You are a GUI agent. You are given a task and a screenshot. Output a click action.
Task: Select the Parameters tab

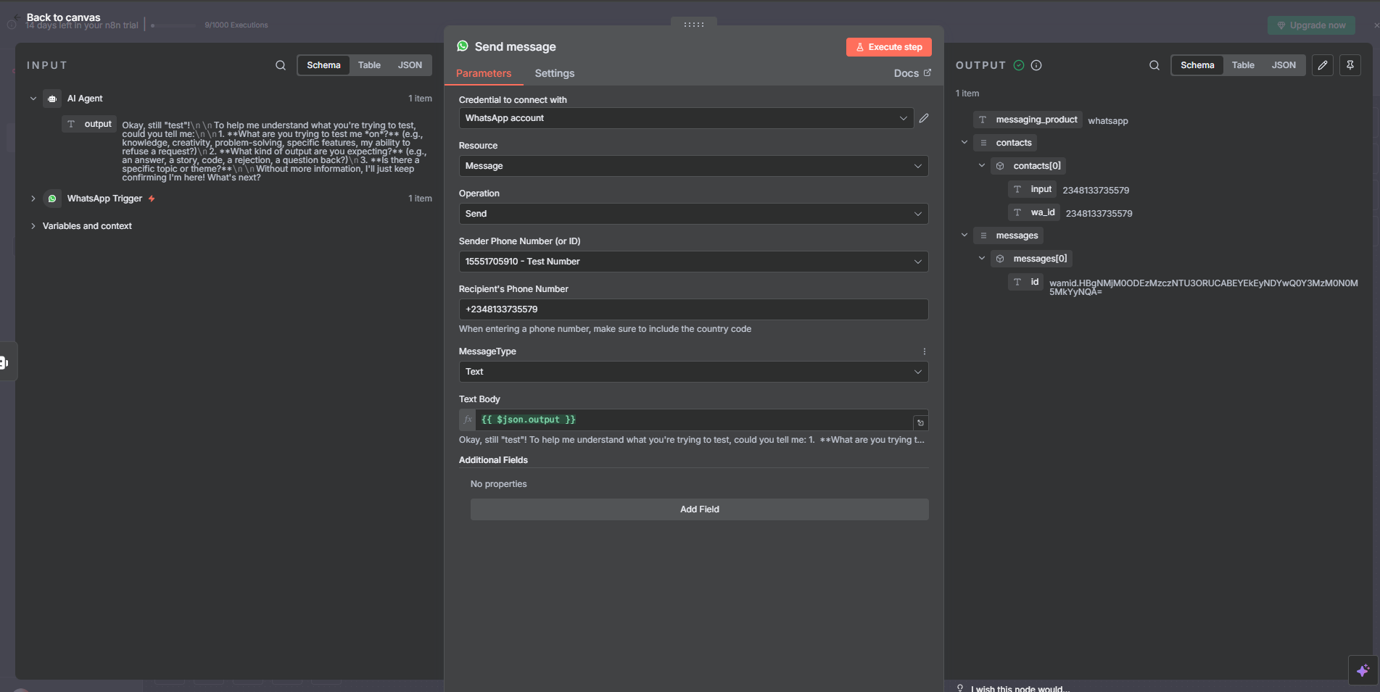483,73
